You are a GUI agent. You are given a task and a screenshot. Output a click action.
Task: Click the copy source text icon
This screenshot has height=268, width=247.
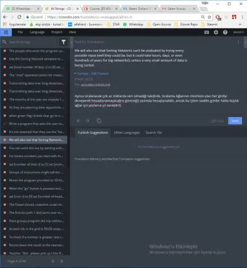click(99, 121)
